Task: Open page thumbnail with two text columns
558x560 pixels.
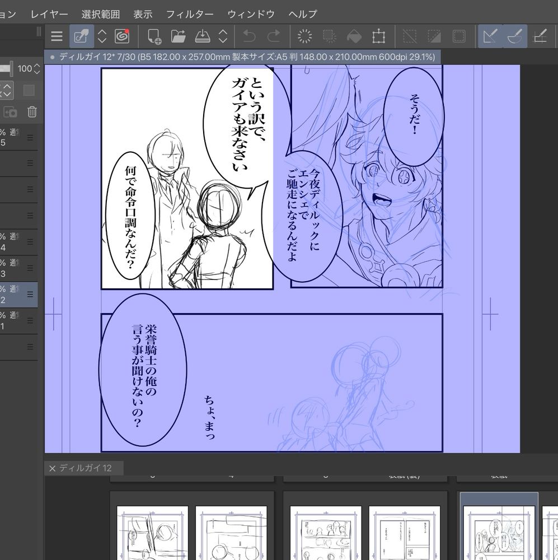Action: 404,532
